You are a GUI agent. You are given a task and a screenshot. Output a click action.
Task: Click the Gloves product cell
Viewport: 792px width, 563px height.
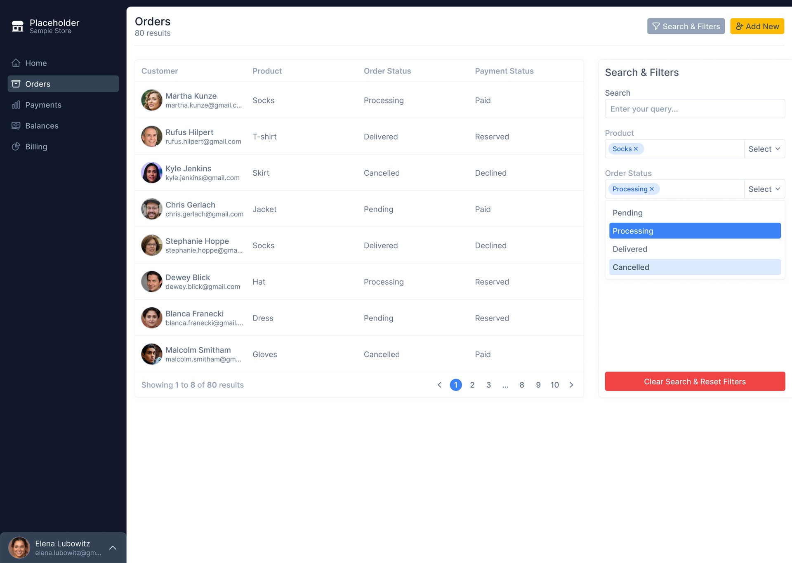265,354
